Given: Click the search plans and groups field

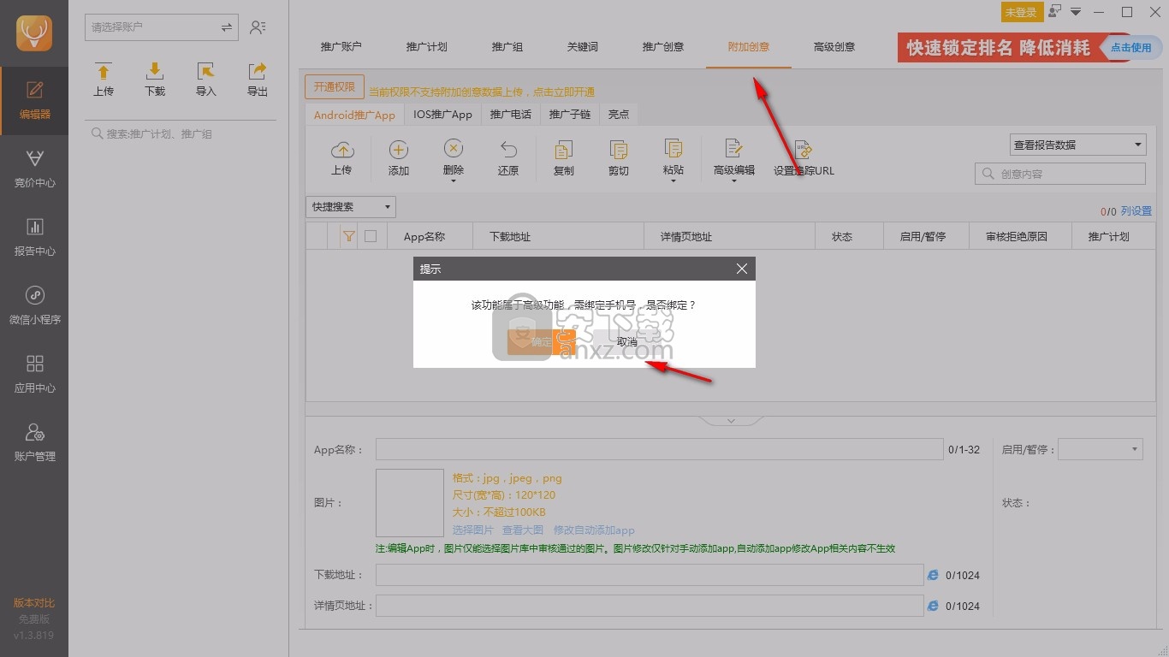Looking at the screenshot, I should [x=181, y=134].
